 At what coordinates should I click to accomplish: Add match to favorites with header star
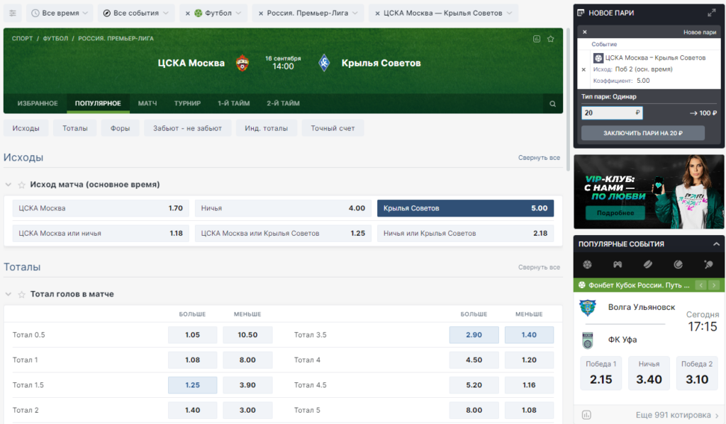click(x=550, y=39)
